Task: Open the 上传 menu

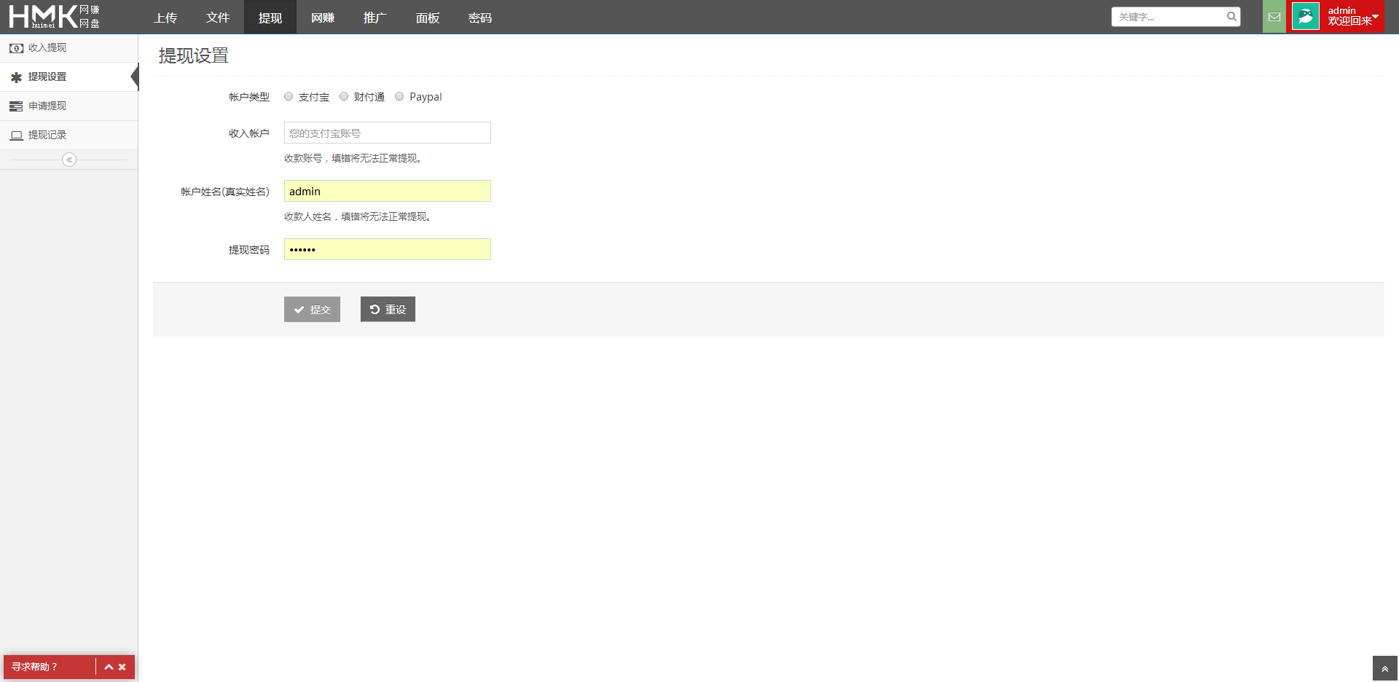Action: pyautogui.click(x=165, y=17)
